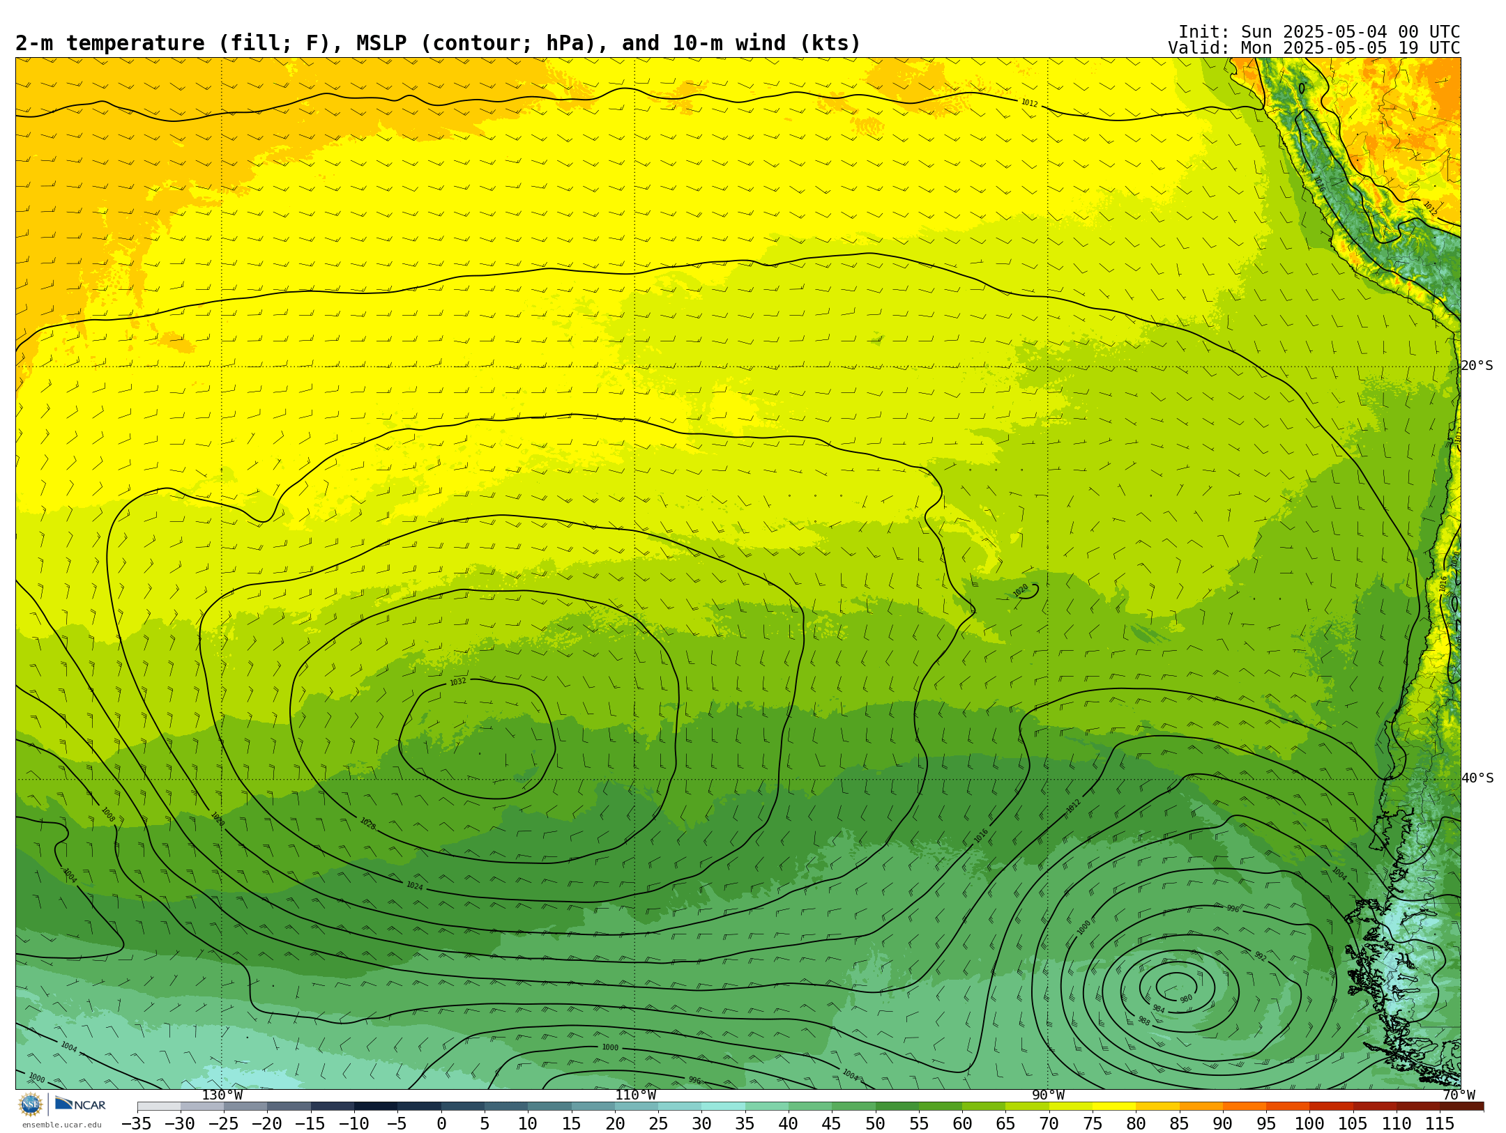The image size is (1506, 1133).
Task: Click the 130°W longitude label
Action: (x=222, y=1095)
